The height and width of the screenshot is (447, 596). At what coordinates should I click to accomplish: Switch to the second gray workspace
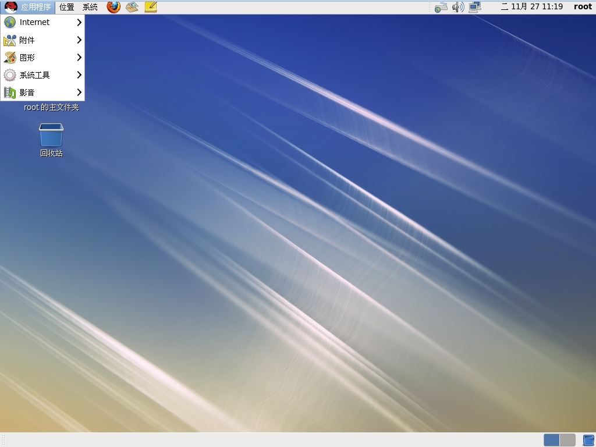[x=567, y=440]
